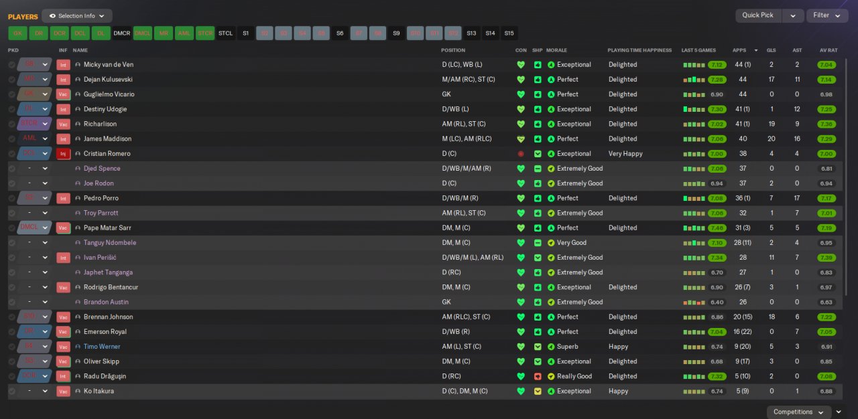
Task: Select the S9 substitute slot chip
Action: (396, 33)
